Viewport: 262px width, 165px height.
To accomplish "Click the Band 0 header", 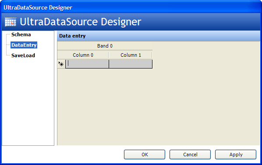I will coord(105,46).
